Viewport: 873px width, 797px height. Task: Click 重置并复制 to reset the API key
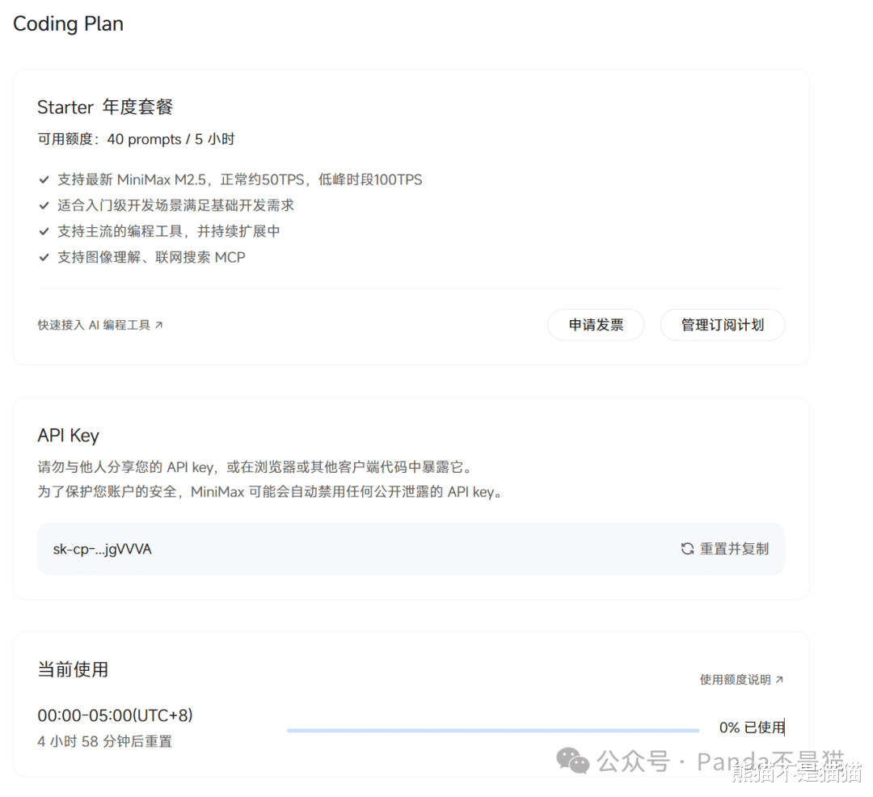pos(725,549)
